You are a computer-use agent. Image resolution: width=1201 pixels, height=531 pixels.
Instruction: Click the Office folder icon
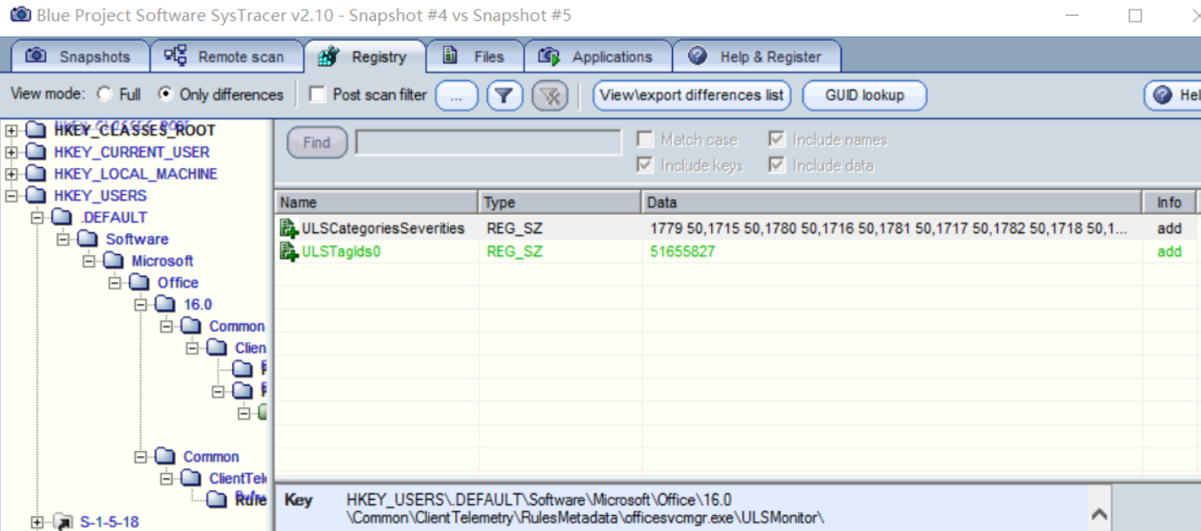139,282
